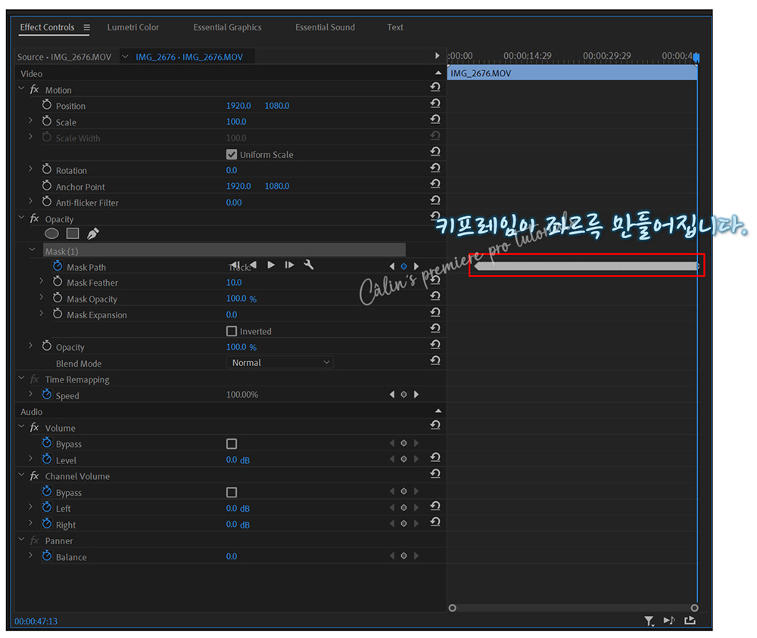This screenshot has width=757, height=638.
Task: Go to previous Mask Path keyframe
Action: pyautogui.click(x=391, y=266)
